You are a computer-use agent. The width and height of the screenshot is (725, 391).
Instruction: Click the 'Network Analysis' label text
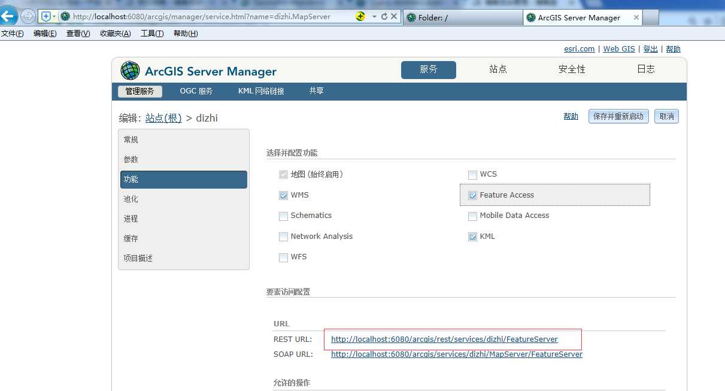coord(321,237)
